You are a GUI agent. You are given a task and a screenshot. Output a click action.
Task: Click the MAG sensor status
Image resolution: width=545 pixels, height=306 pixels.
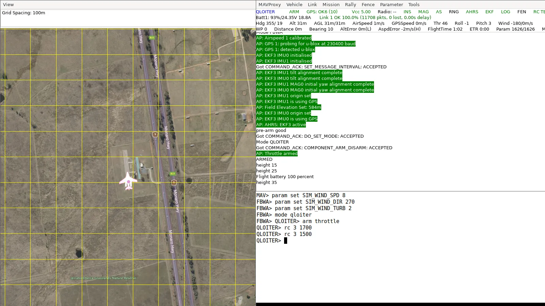tap(423, 12)
